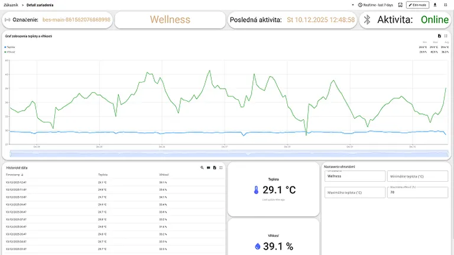Focus the Maximálna teplota (°C) field
Viewport: 454px width, 255px height.
click(x=355, y=192)
